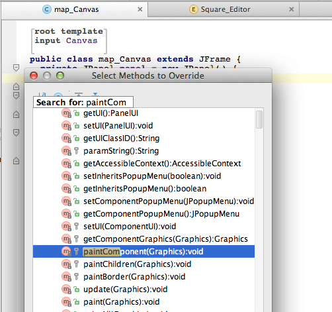This screenshot has height=312, width=332.
Task: Click the method list scrollbar thumb
Action: click(x=259, y=119)
